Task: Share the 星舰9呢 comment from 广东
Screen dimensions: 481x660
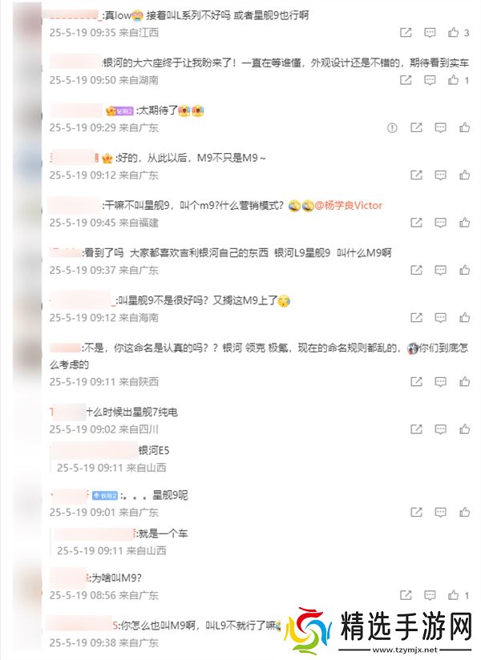Action: (416, 513)
